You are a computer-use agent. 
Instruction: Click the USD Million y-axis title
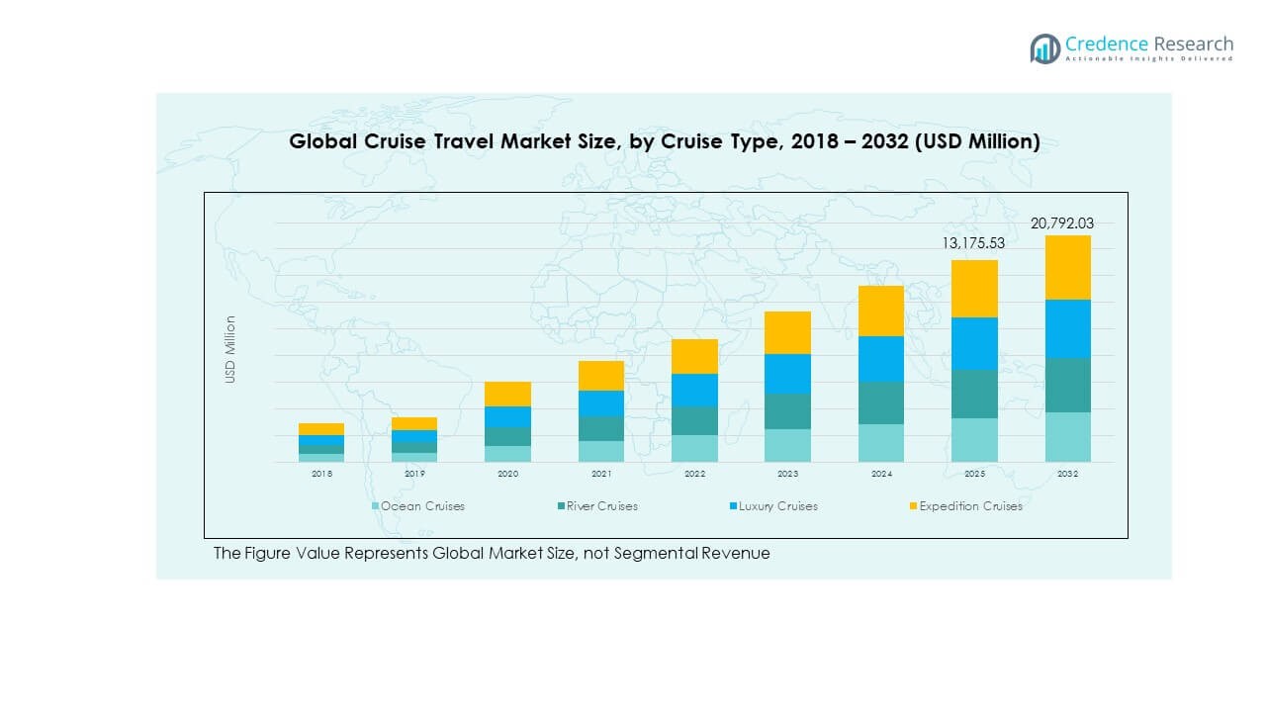coord(230,349)
